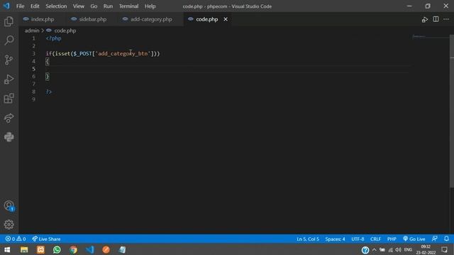
Task: Click the VS Code logo icon
Action: [6, 6]
